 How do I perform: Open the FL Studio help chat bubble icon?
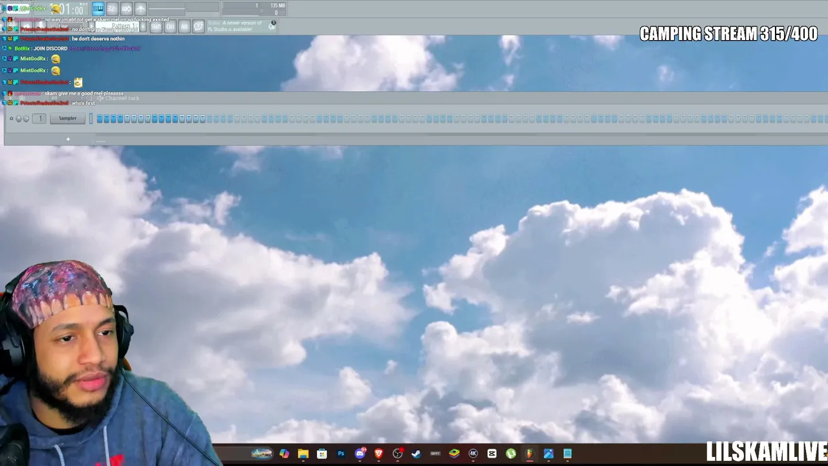[x=199, y=27]
